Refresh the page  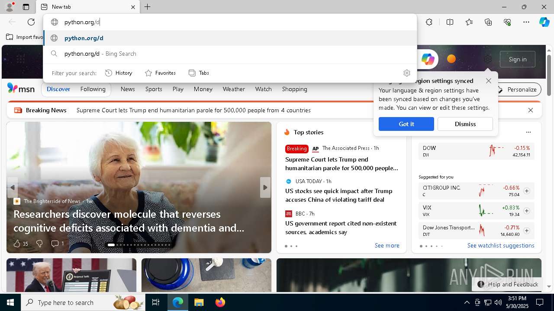[x=31, y=22]
